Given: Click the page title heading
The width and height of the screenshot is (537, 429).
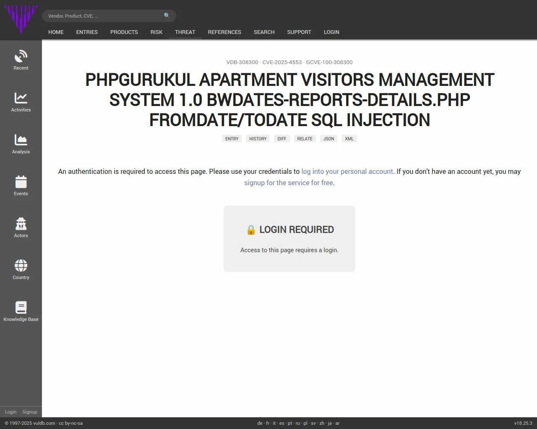Looking at the screenshot, I should coord(289,100).
